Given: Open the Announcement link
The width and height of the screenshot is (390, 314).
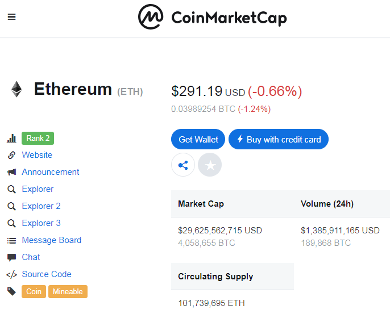Looking at the screenshot, I should 51,172.
